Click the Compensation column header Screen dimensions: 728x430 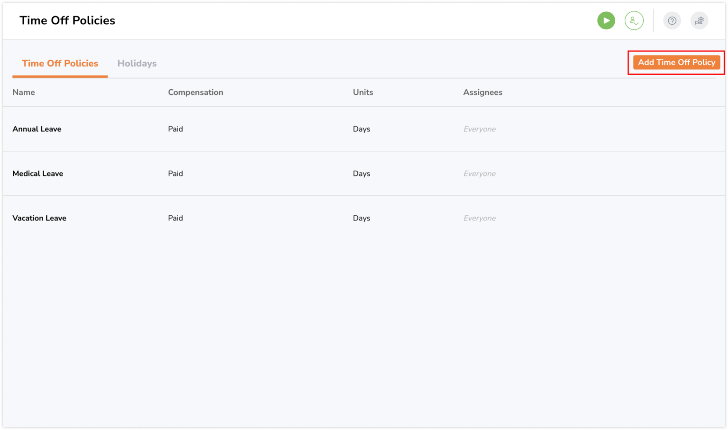pyautogui.click(x=195, y=92)
